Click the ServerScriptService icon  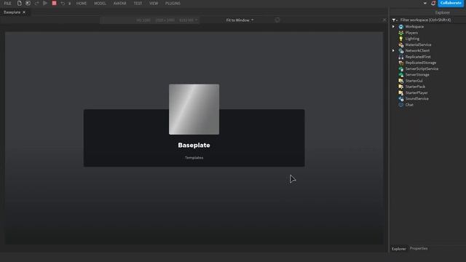(401, 68)
